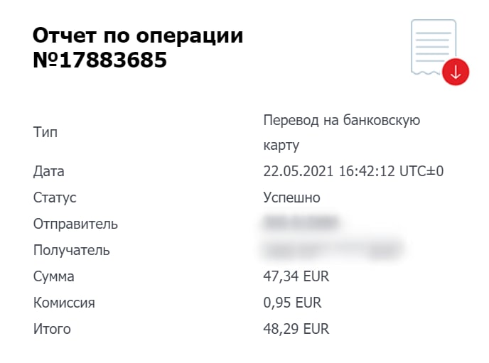Click the 'Итого' field label

52,329
